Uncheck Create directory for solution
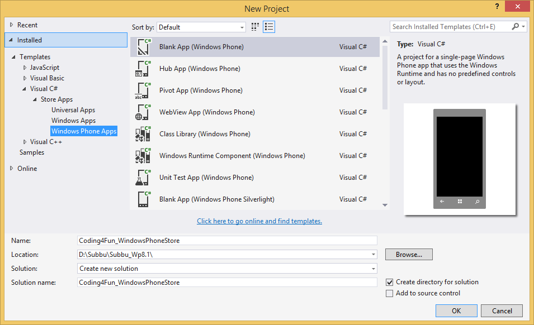Viewport: 534px width, 325px height. click(x=389, y=282)
